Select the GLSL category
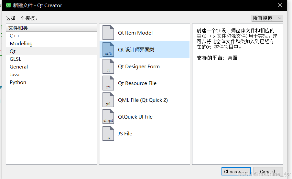 tap(51, 59)
